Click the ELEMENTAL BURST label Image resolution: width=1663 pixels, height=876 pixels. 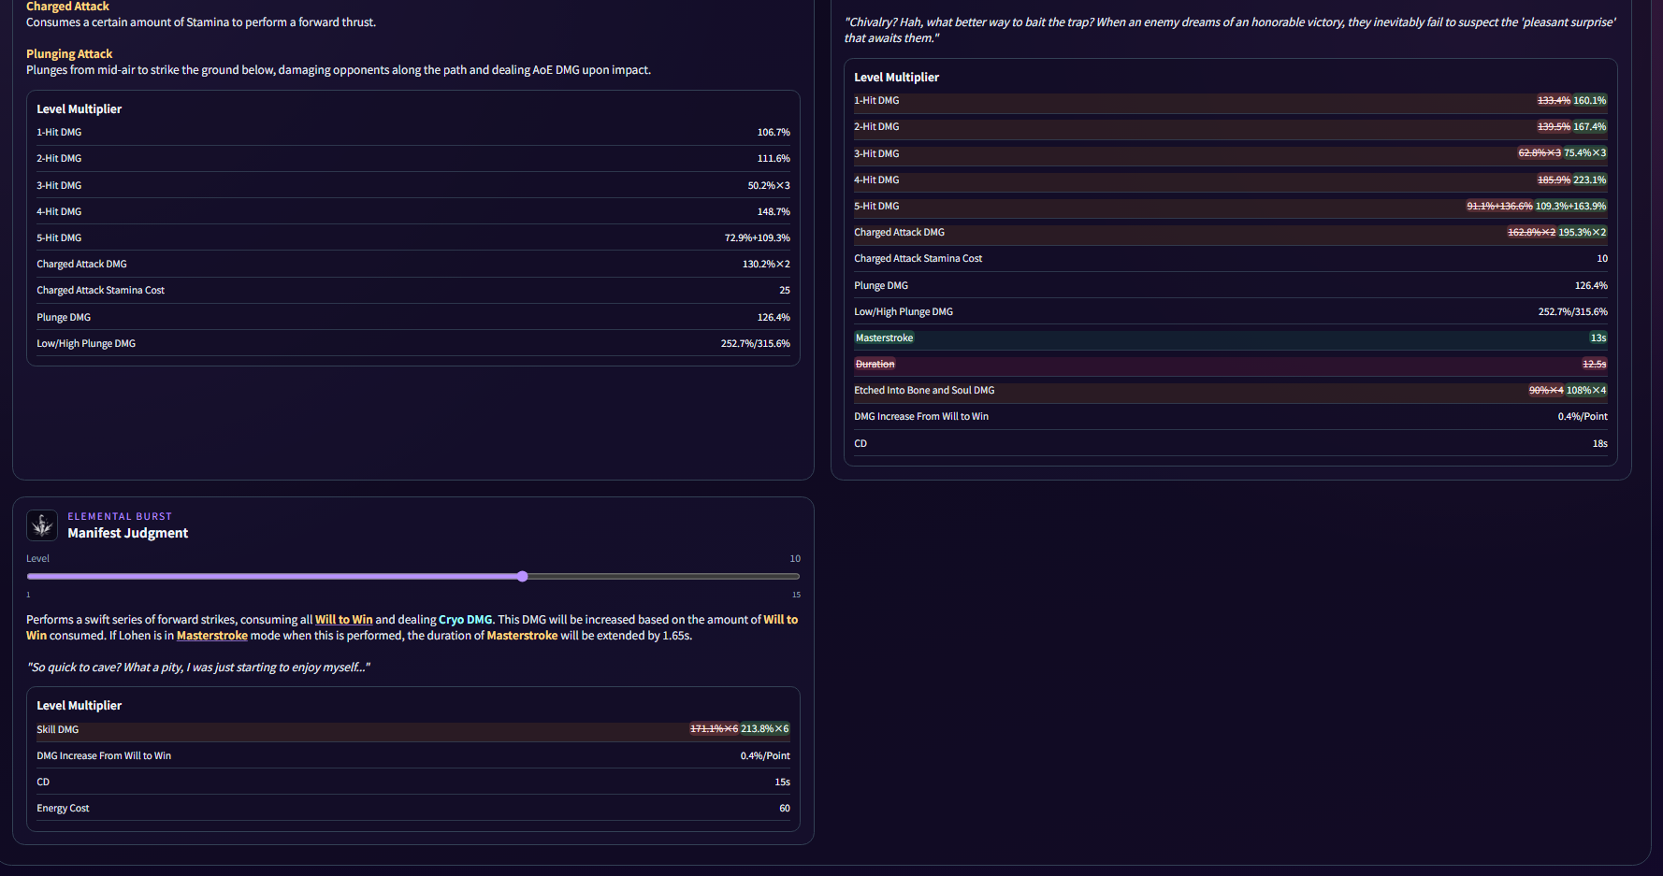coord(120,516)
